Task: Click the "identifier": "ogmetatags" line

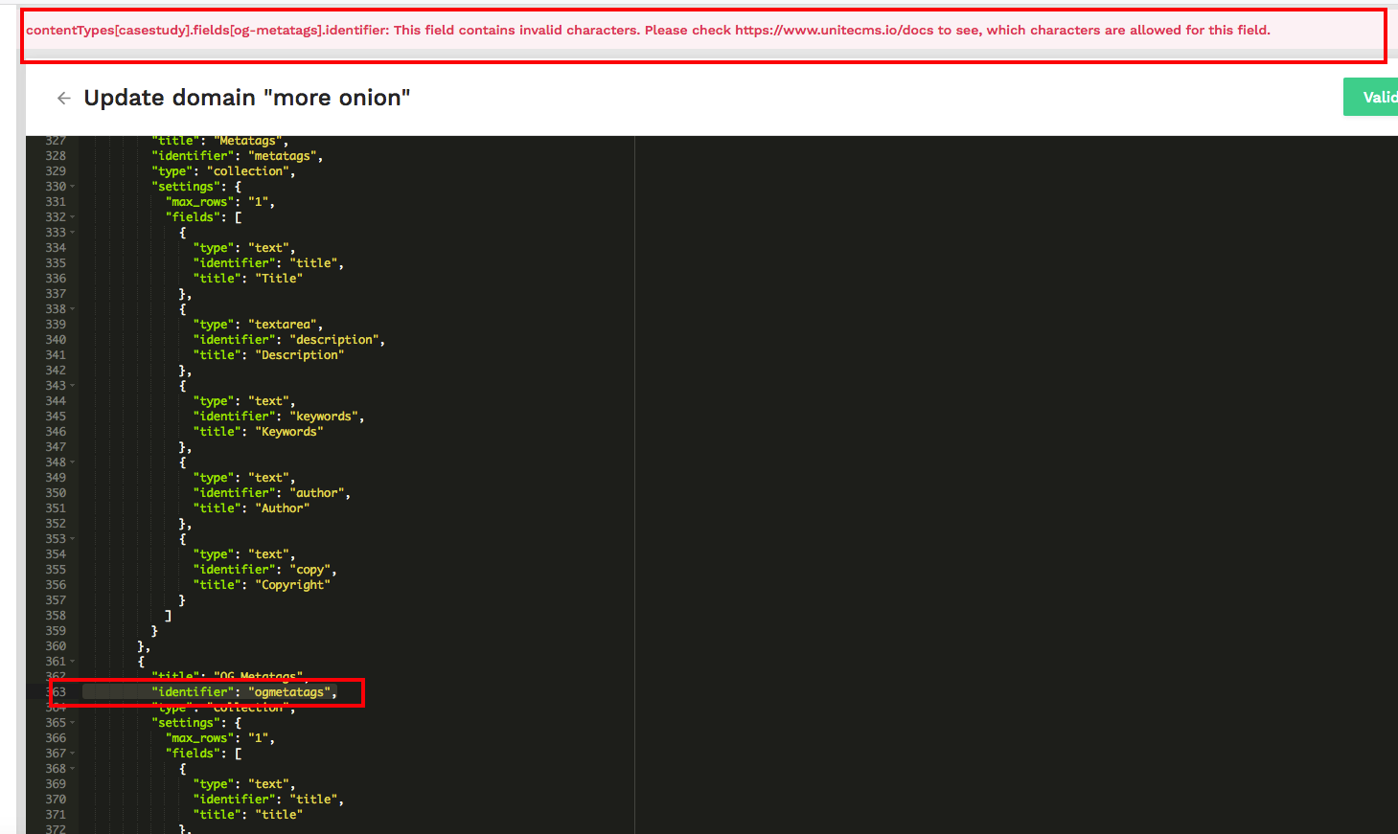Action: [244, 692]
